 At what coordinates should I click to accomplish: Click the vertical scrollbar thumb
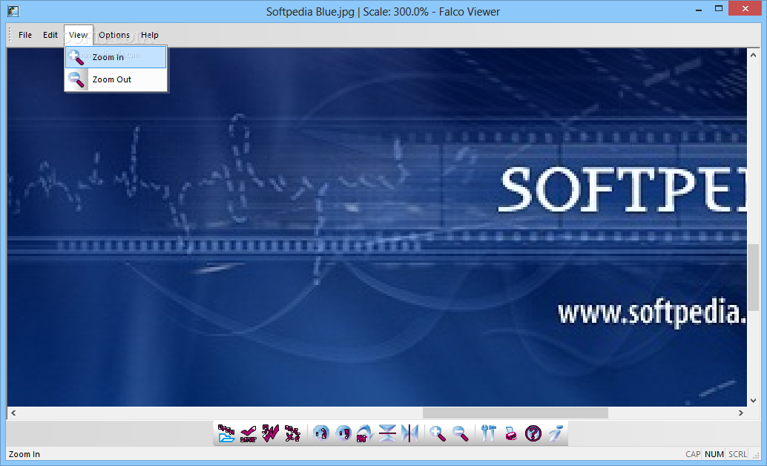tap(753, 277)
